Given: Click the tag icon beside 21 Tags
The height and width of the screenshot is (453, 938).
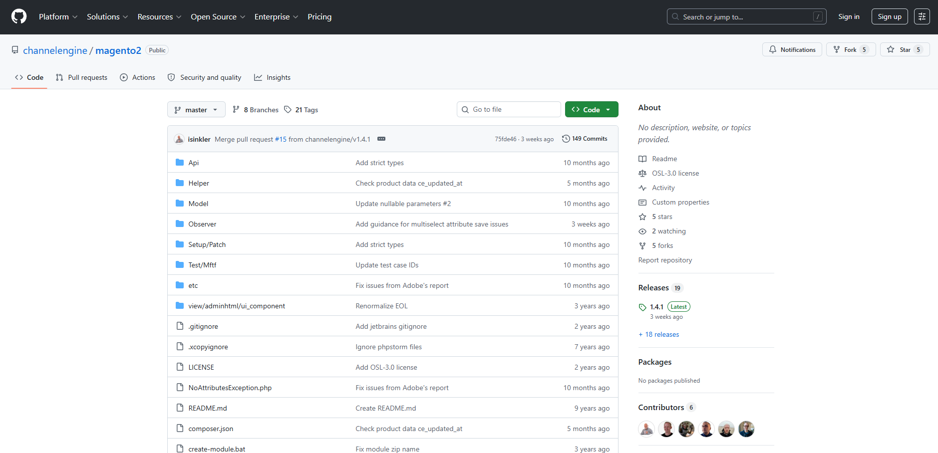Looking at the screenshot, I should (288, 109).
